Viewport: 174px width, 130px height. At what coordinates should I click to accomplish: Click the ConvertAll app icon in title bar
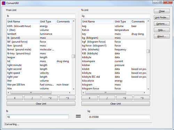coord(3,3)
